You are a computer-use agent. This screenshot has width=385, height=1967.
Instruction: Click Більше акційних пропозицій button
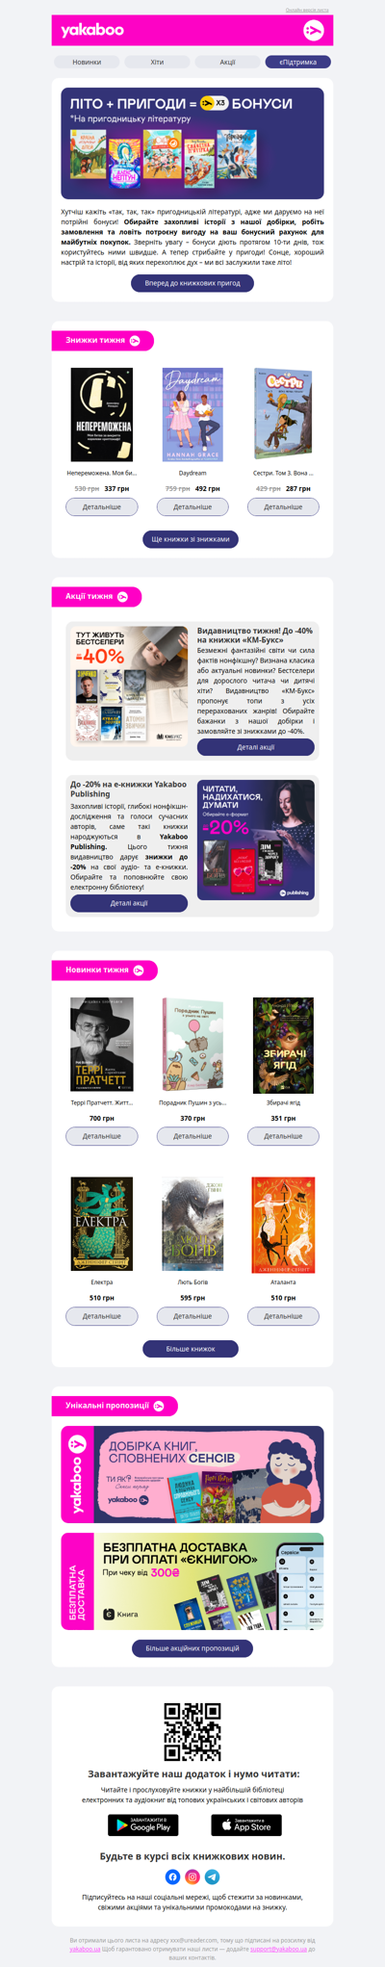tap(192, 1648)
